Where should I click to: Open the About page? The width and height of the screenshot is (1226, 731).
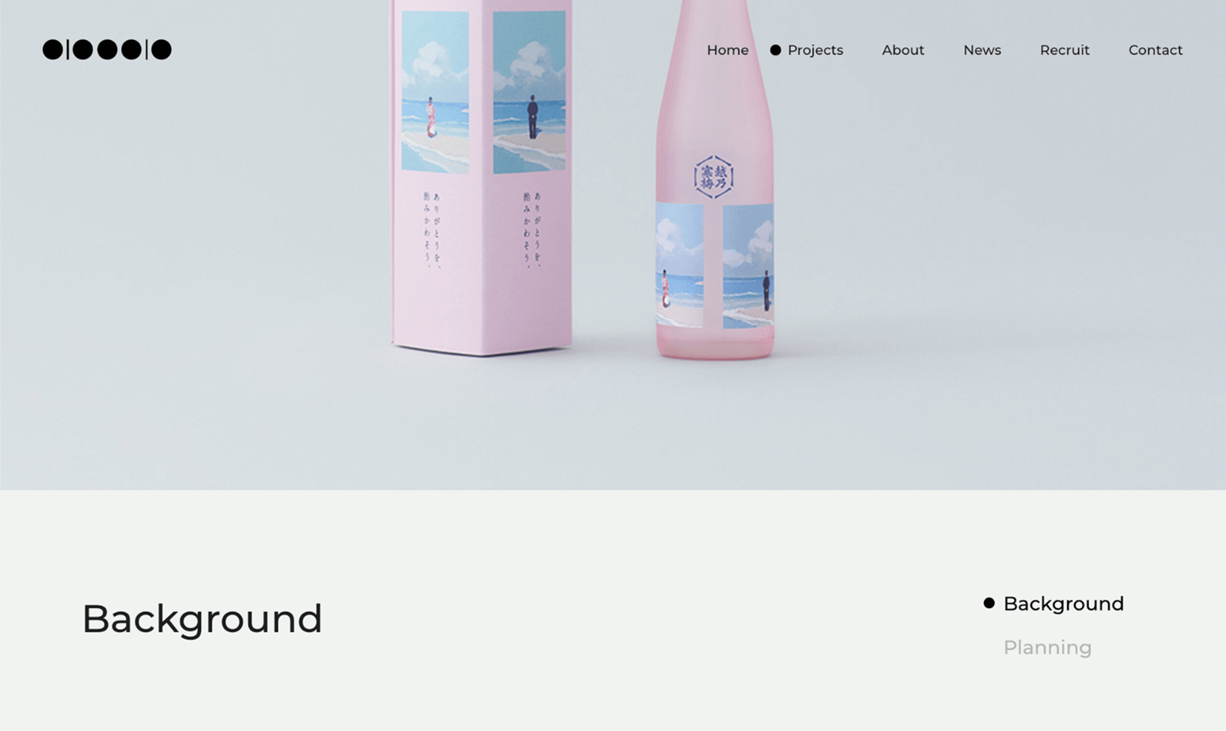tap(903, 50)
